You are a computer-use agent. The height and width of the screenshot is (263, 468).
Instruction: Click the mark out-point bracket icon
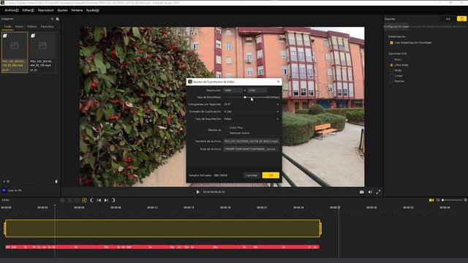tap(113, 200)
